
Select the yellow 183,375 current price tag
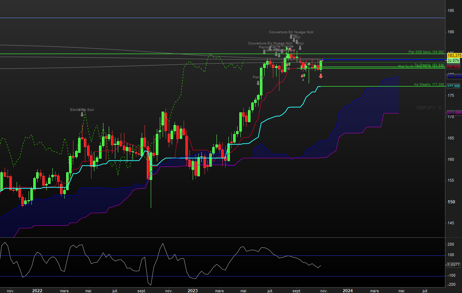click(x=454, y=55)
